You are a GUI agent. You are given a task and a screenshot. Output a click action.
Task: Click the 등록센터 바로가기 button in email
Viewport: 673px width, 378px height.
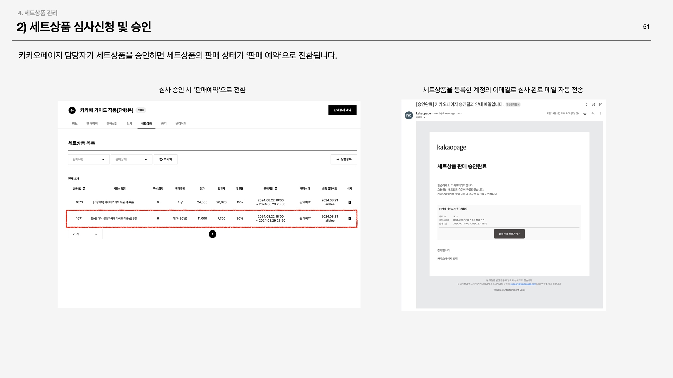(x=509, y=234)
